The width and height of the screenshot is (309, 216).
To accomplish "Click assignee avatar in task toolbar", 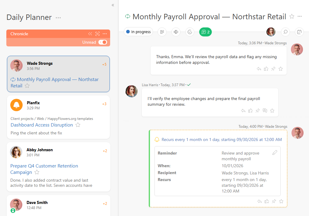I will [271, 32].
